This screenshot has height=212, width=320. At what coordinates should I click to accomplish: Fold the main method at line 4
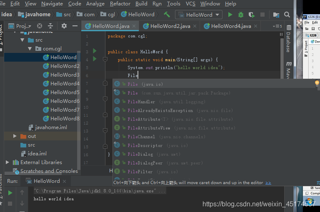coord(105,59)
